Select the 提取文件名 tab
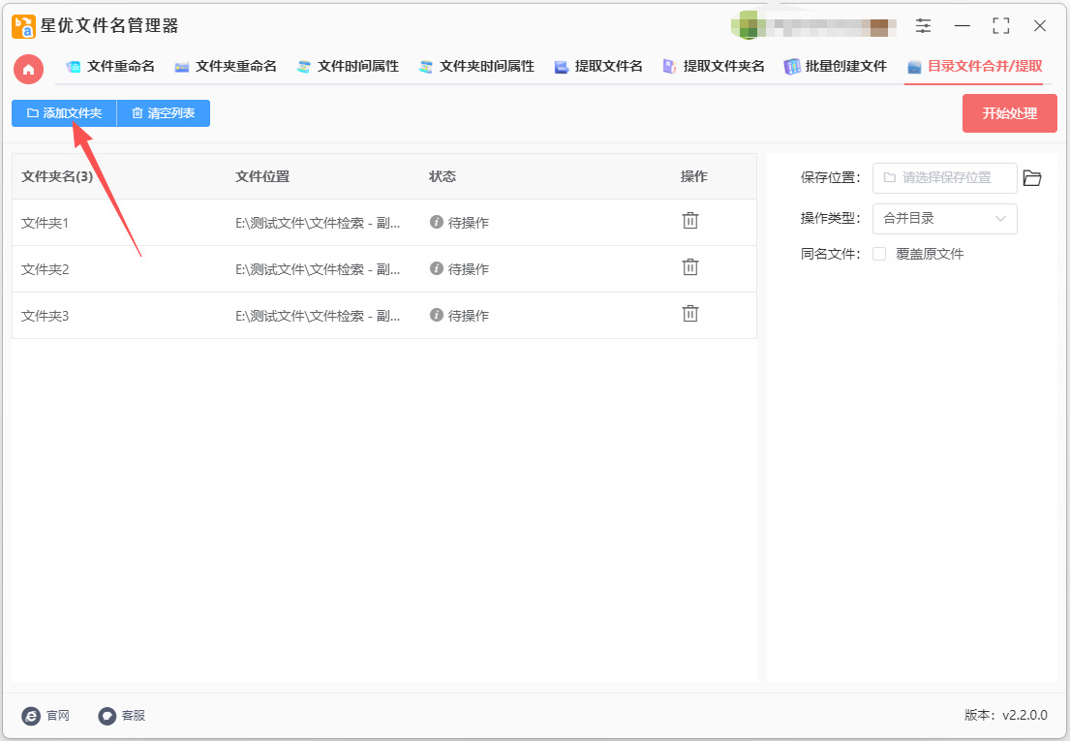 598,67
